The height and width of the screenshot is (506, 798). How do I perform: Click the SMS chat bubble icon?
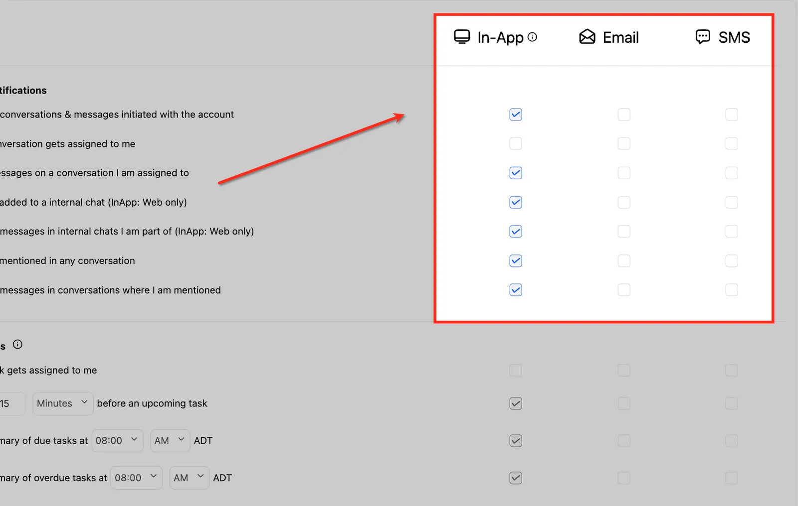click(703, 37)
